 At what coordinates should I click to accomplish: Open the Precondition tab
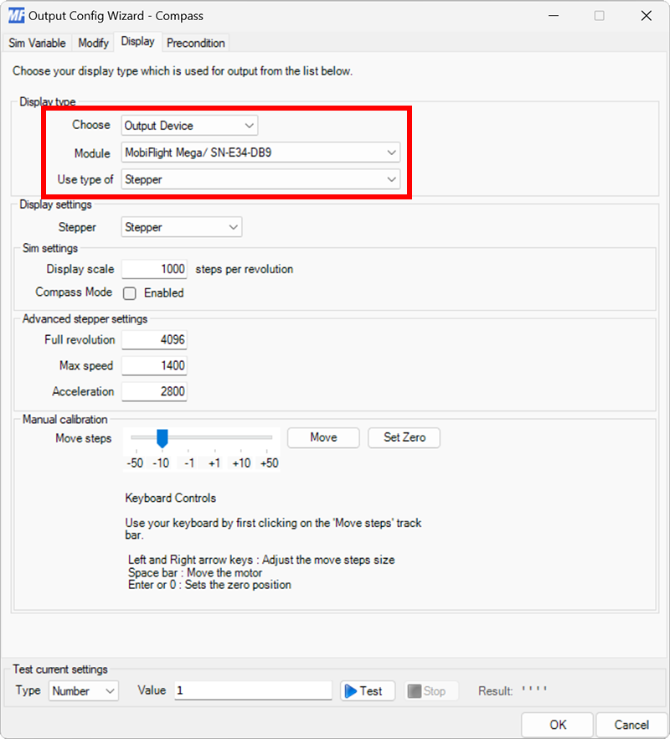(195, 43)
